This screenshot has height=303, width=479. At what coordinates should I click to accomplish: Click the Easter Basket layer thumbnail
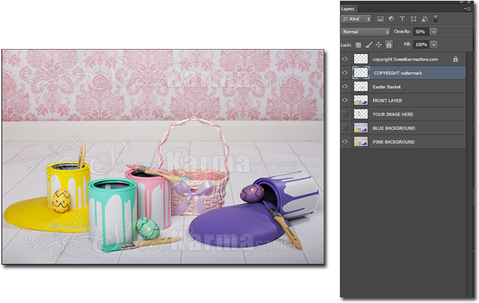pos(360,86)
